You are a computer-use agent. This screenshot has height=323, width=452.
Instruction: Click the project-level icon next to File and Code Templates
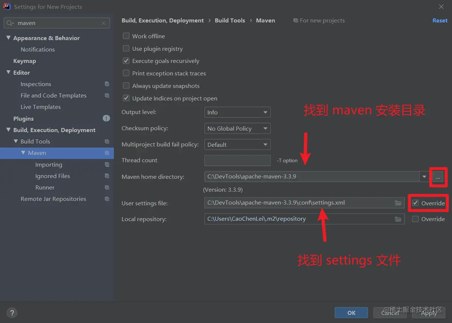(x=107, y=95)
